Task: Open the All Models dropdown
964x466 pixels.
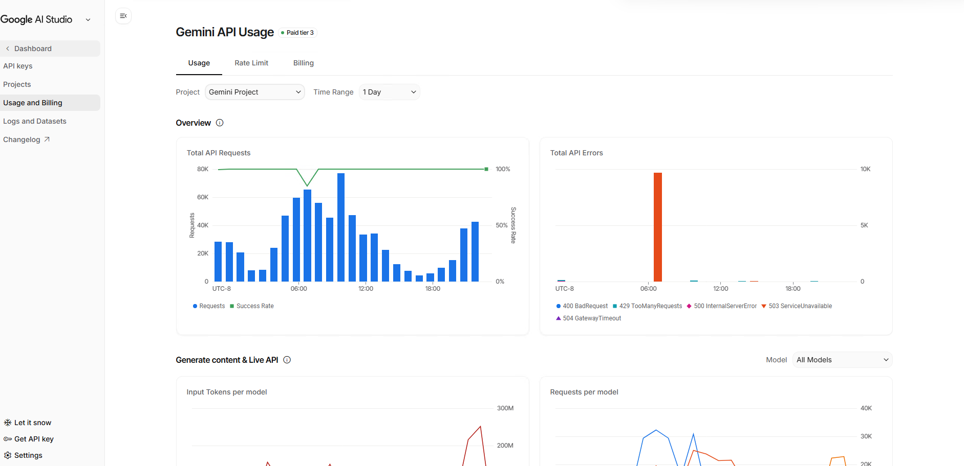Action: tap(842, 360)
